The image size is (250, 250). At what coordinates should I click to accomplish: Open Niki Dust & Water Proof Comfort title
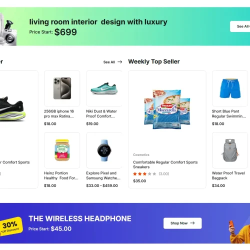(x=101, y=113)
